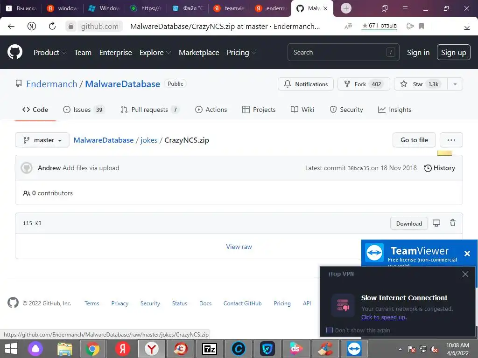Click the GitHub Search field

click(343, 52)
